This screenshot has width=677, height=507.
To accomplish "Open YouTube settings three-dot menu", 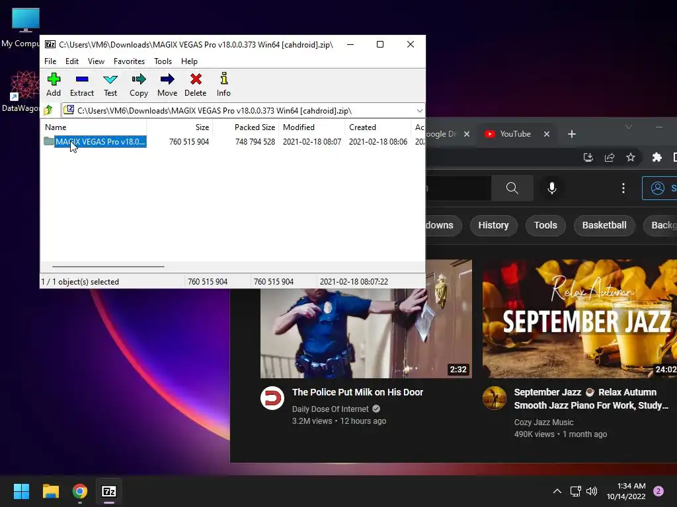I will pyautogui.click(x=623, y=188).
